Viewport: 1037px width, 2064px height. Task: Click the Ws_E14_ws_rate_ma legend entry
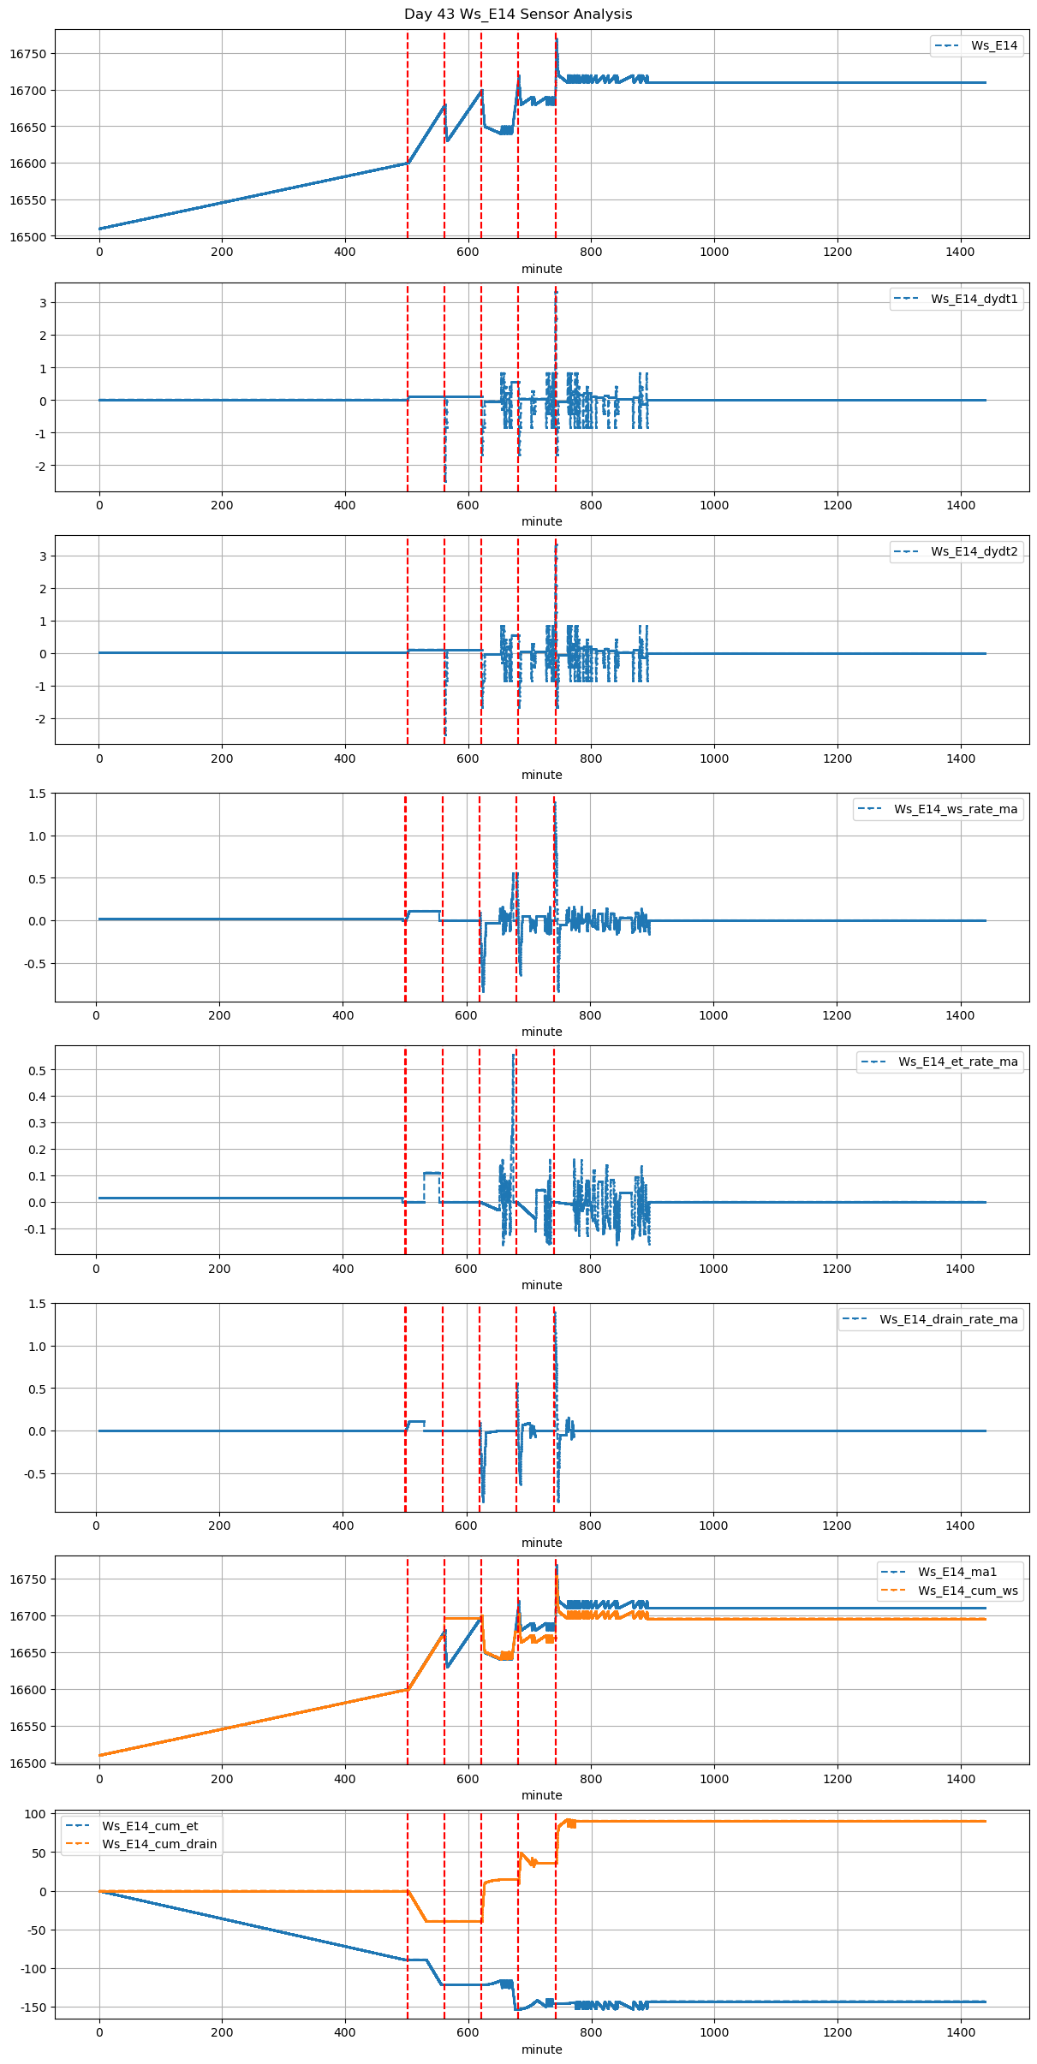pyautogui.click(x=956, y=809)
